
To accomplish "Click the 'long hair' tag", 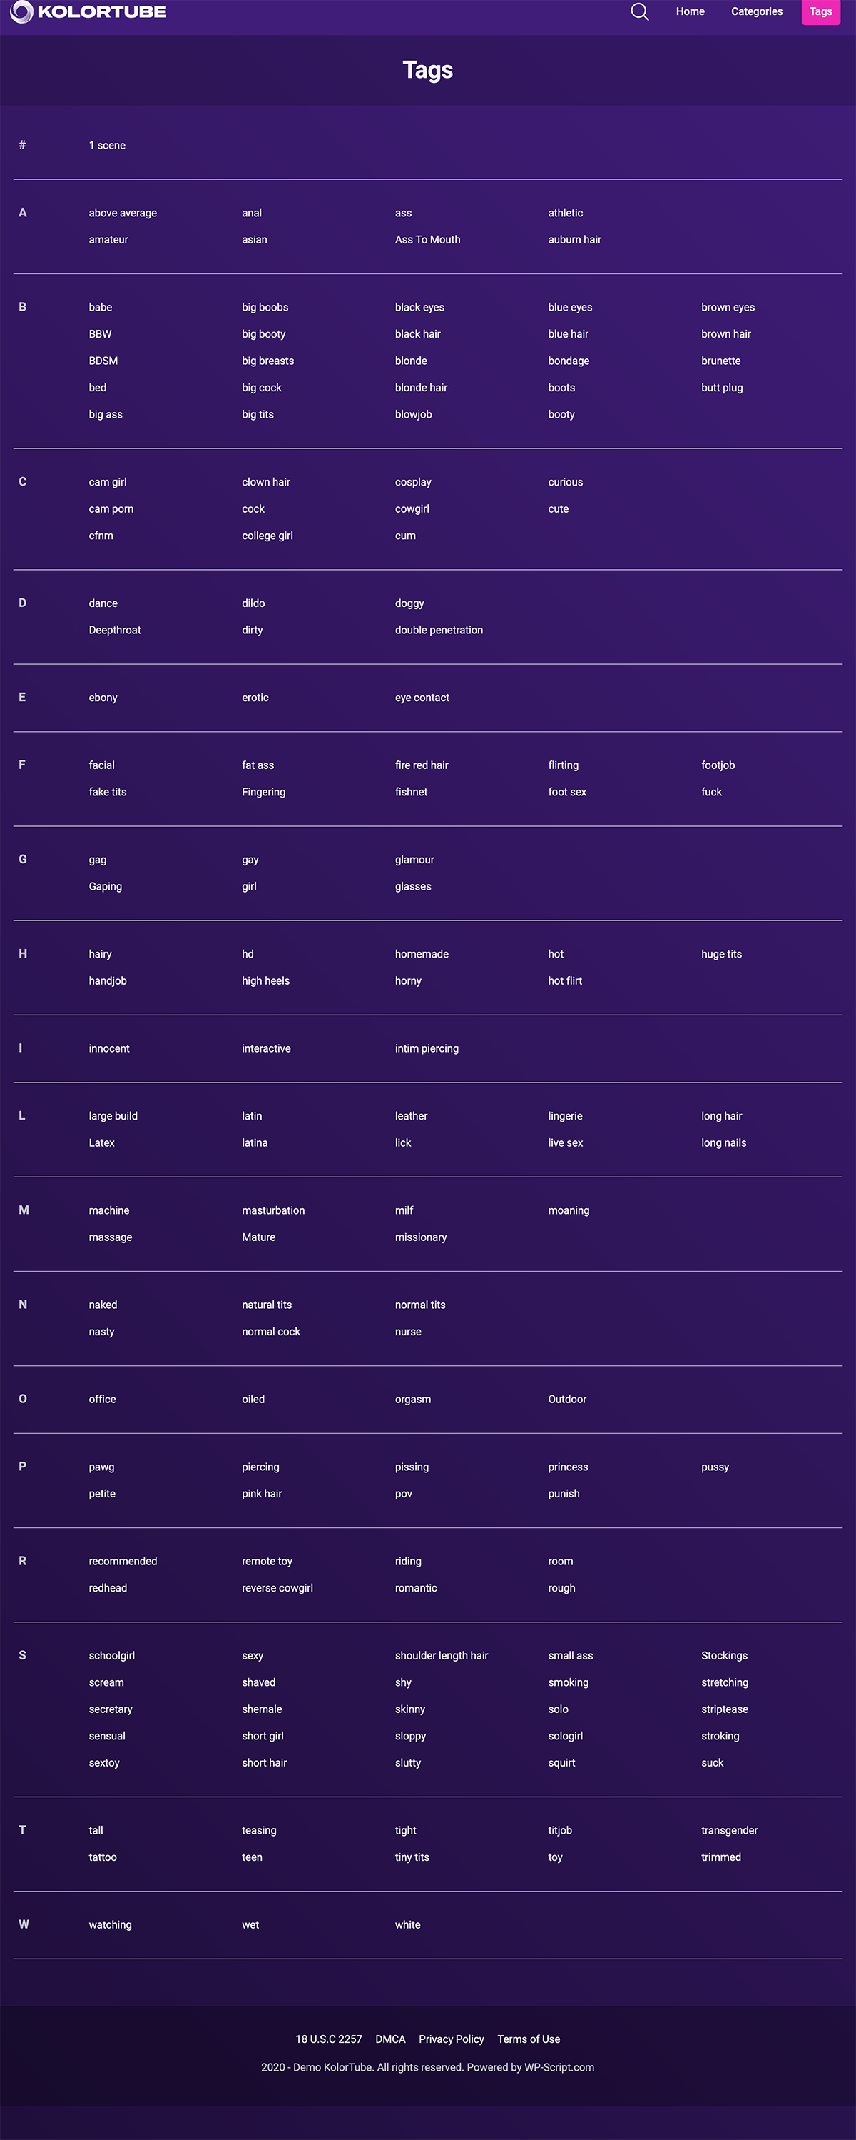I will [721, 1115].
